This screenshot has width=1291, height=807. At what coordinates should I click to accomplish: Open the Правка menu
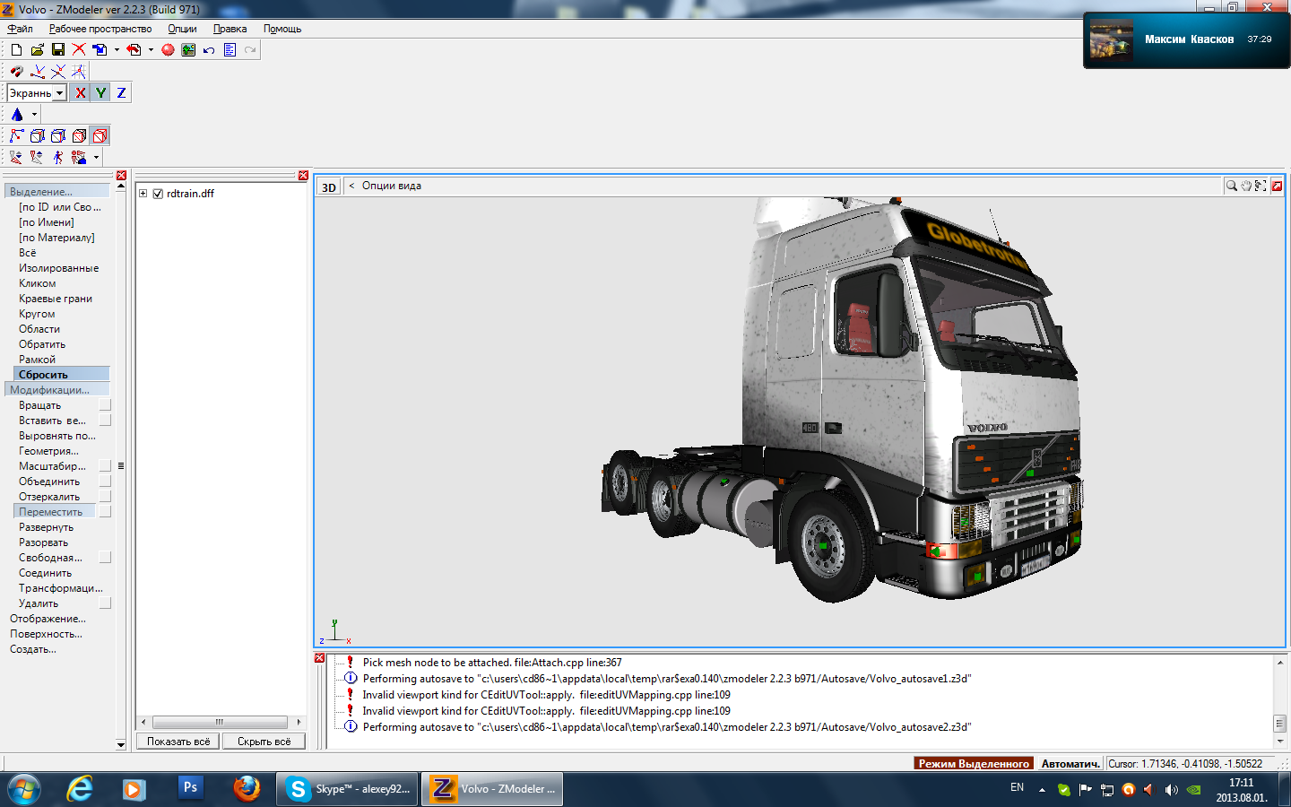230,29
